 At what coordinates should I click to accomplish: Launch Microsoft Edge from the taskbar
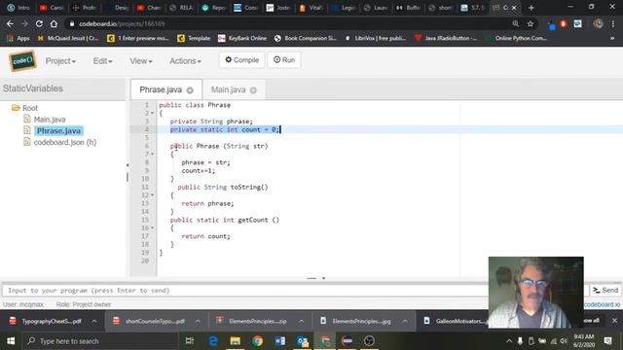[213, 341]
